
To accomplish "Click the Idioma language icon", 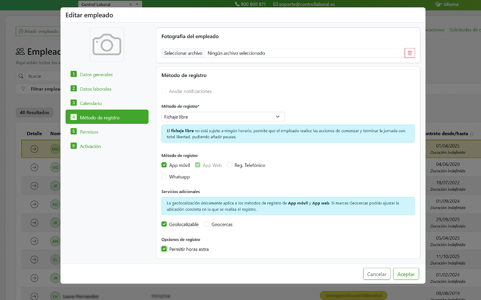I will pos(438,4).
